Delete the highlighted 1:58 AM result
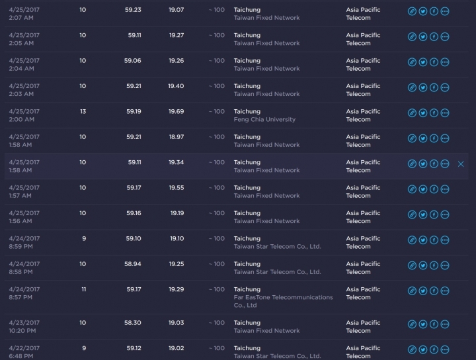The image size is (476, 360). pyautogui.click(x=461, y=164)
